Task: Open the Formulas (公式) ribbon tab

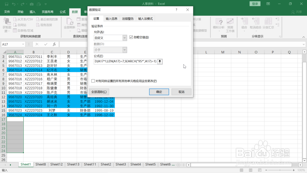Action: pos(63,12)
